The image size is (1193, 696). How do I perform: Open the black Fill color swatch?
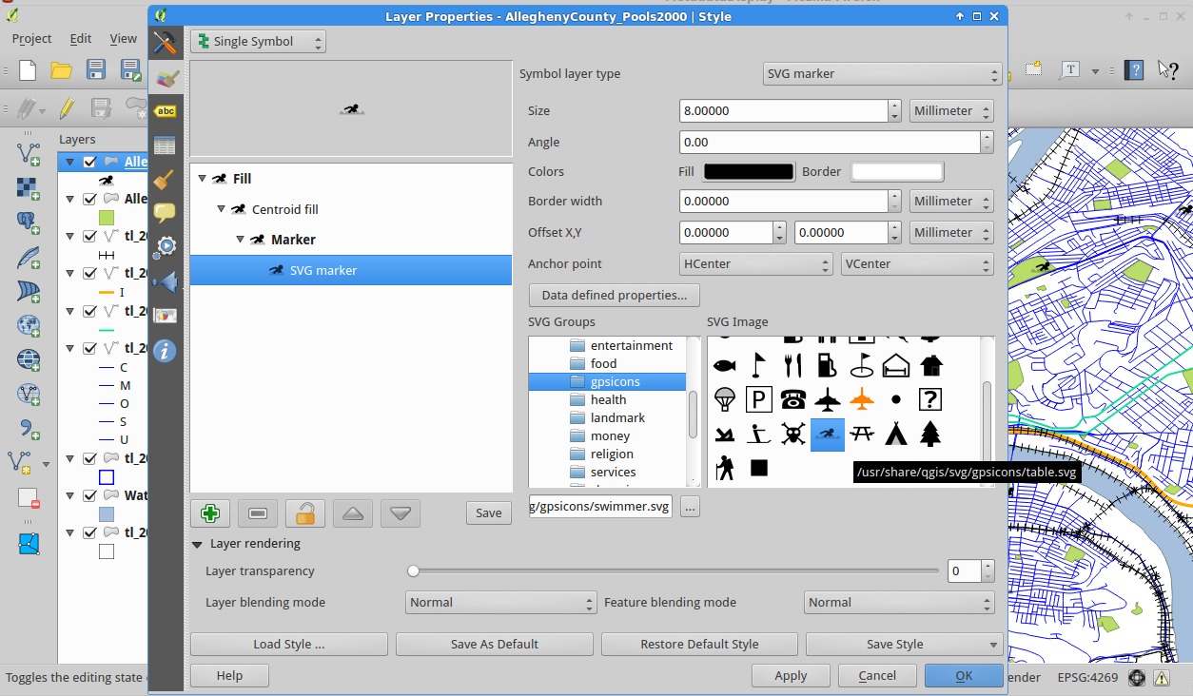click(x=748, y=171)
